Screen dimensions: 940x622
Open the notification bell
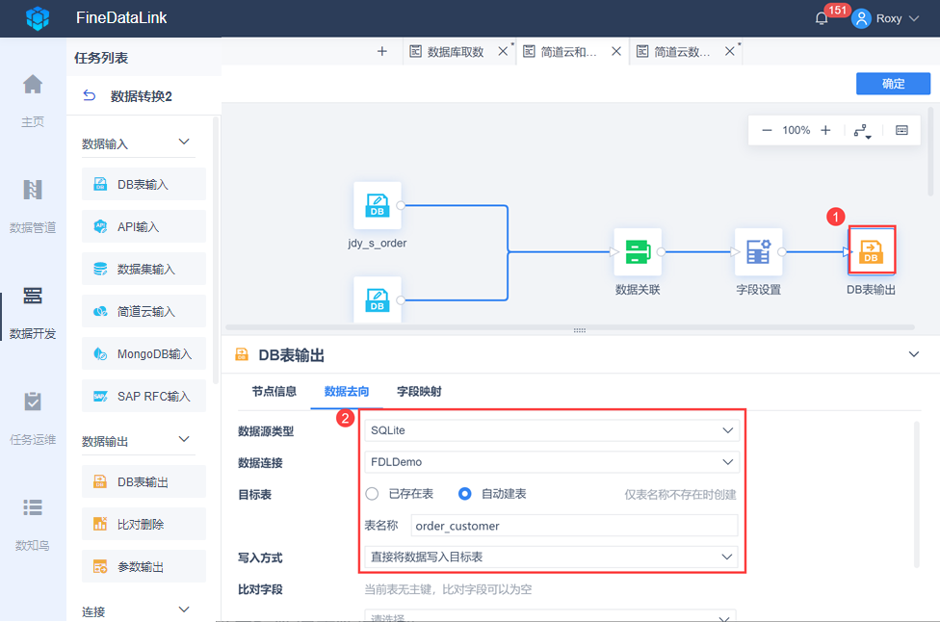pyautogui.click(x=822, y=18)
